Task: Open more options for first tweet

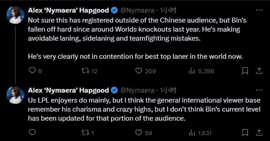Action: coord(259,10)
